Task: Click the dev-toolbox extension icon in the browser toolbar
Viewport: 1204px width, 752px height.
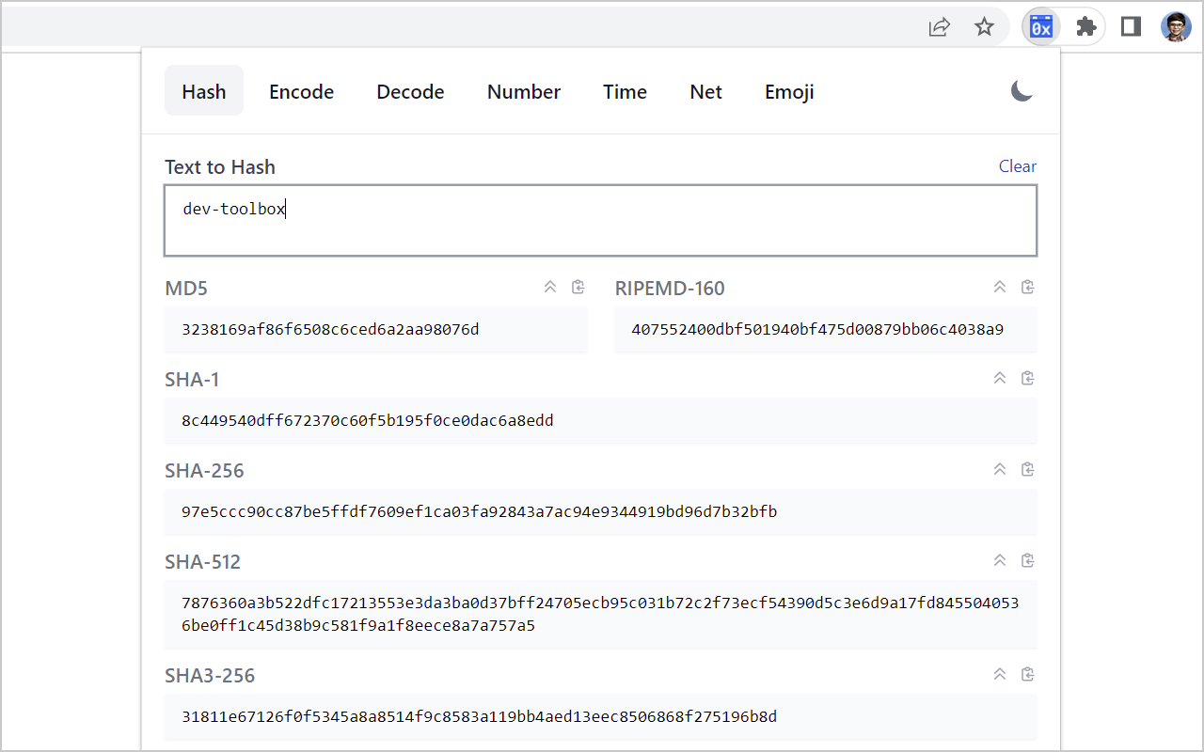Action: 1040,26
